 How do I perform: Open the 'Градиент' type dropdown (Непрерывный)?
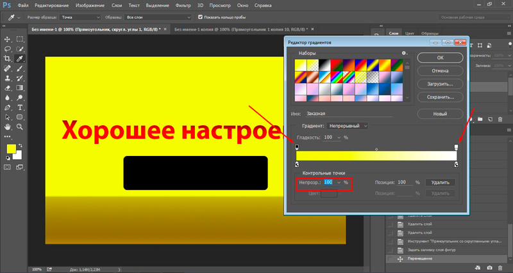(x=348, y=126)
